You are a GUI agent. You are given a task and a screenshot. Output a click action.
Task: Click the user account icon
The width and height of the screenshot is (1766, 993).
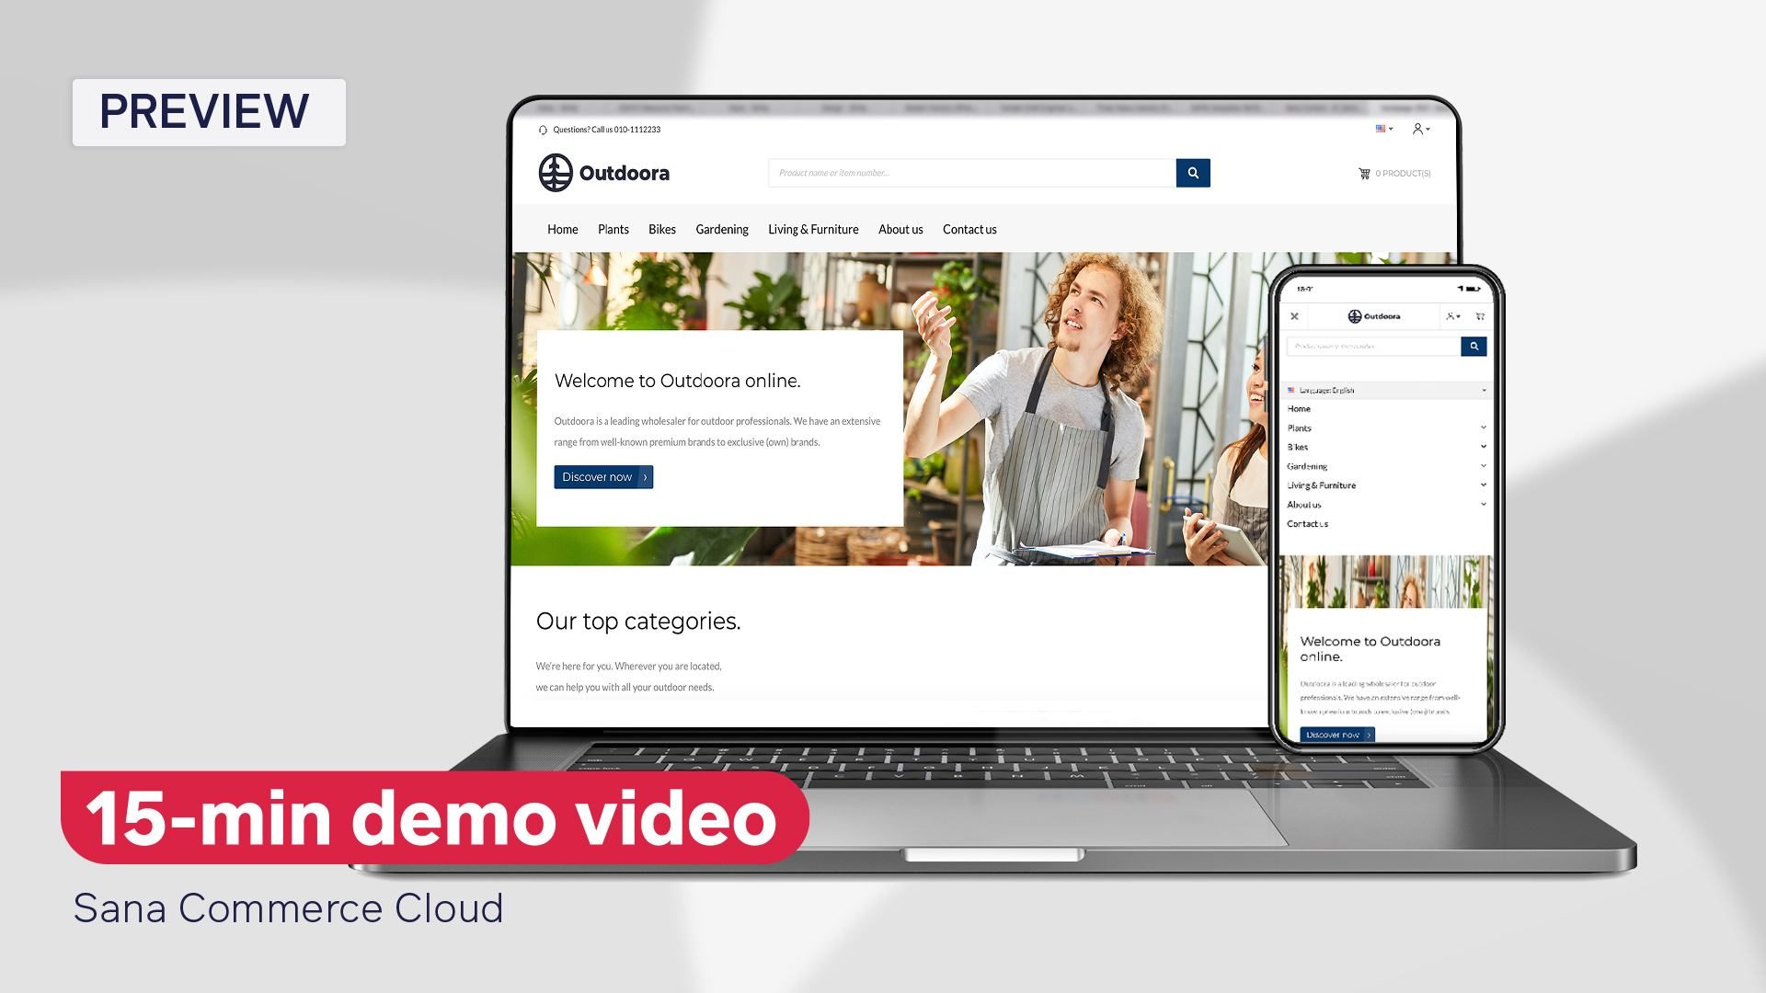tap(1418, 129)
